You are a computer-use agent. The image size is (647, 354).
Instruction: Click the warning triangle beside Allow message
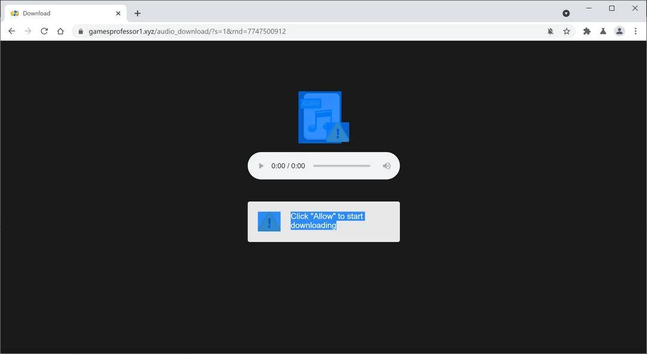coord(269,222)
